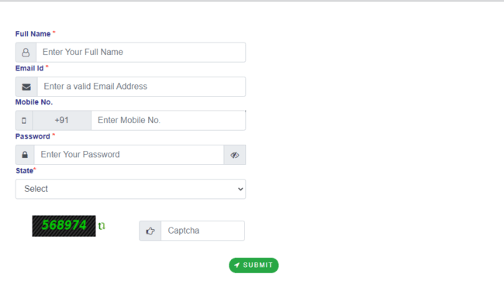The image size is (504, 291).
Task: Click the Full Name label
Action: 33,34
